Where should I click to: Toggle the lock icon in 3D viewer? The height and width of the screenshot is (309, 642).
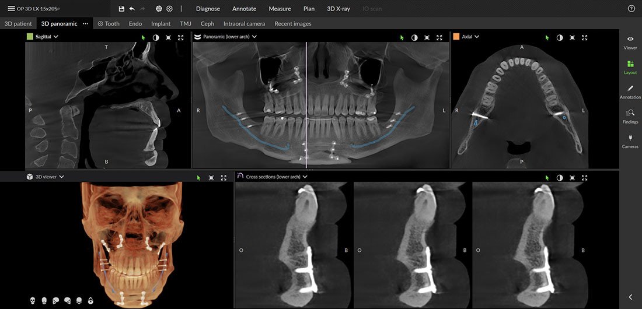click(x=90, y=300)
